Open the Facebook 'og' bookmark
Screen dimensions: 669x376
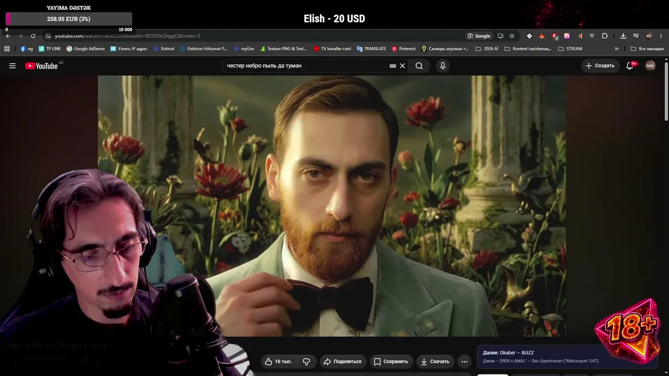pyautogui.click(x=26, y=49)
